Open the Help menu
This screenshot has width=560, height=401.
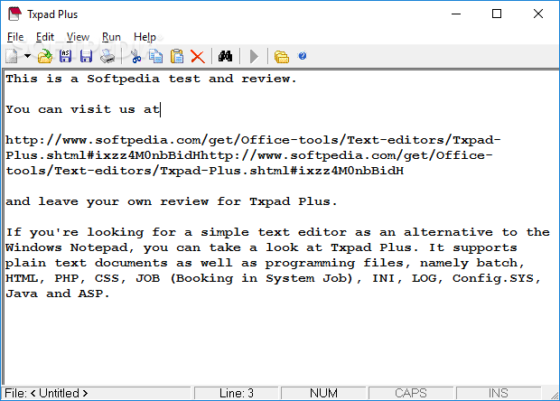[145, 37]
